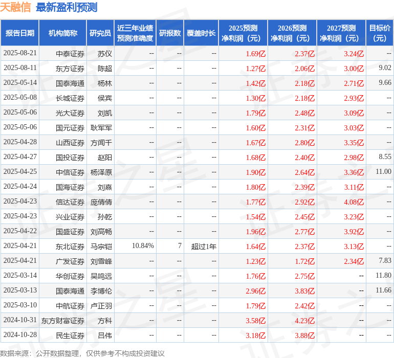This screenshot has height=358, width=394.
Task: Click researcher name 杨泽原
Action: (101, 172)
